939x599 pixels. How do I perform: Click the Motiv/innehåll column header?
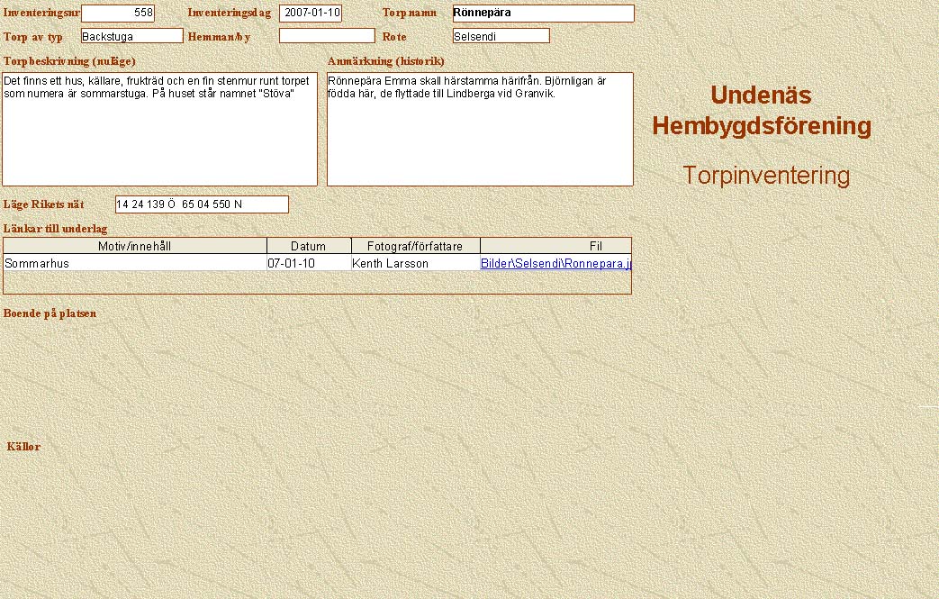pos(135,246)
